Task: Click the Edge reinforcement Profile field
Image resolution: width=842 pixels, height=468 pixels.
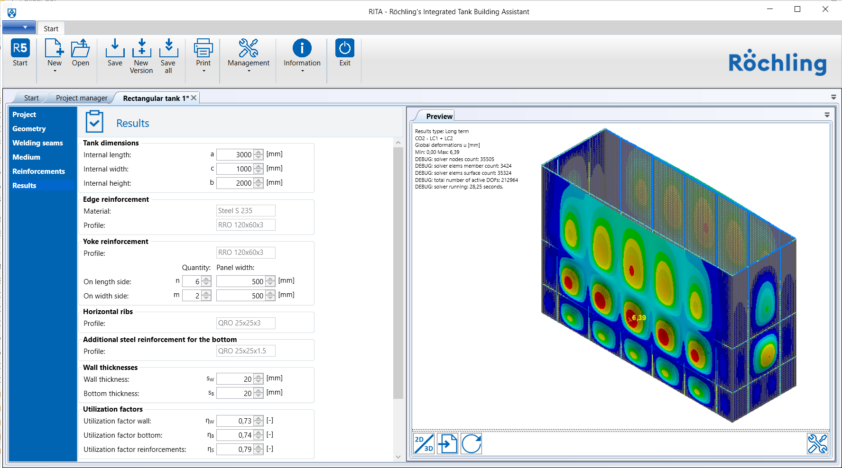Action: [x=246, y=225]
